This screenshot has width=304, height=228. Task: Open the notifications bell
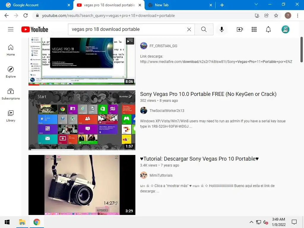(x=268, y=29)
